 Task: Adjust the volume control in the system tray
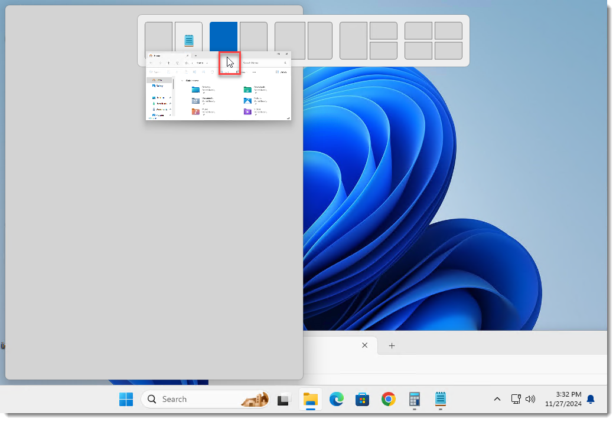pyautogui.click(x=530, y=399)
